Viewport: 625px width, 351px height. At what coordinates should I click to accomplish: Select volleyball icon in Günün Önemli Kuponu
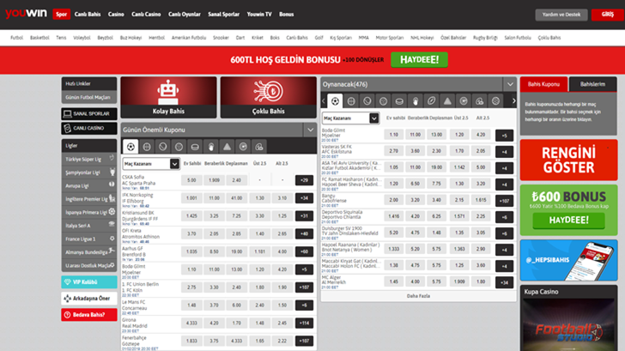179,147
